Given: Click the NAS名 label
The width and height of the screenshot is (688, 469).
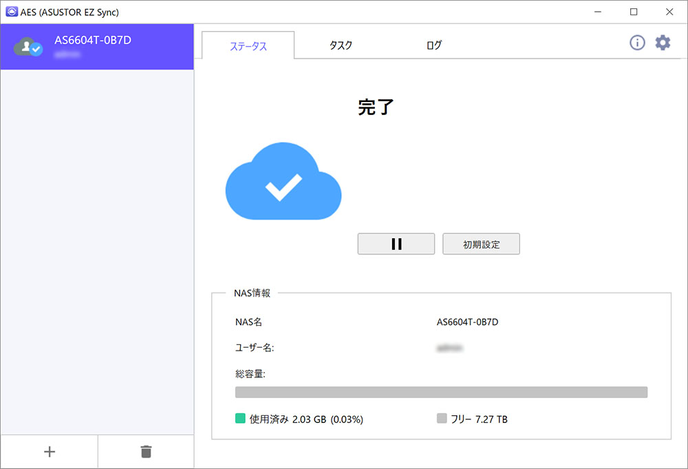Looking at the screenshot, I should (248, 322).
